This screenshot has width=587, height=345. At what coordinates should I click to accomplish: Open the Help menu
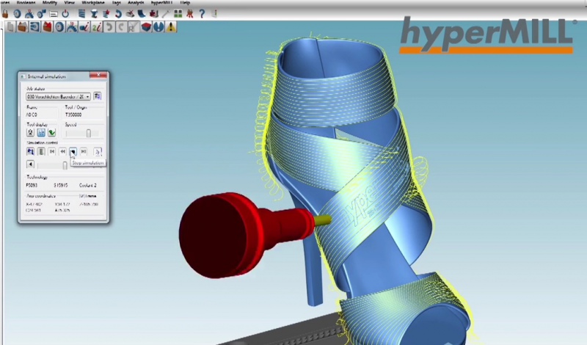click(x=186, y=2)
